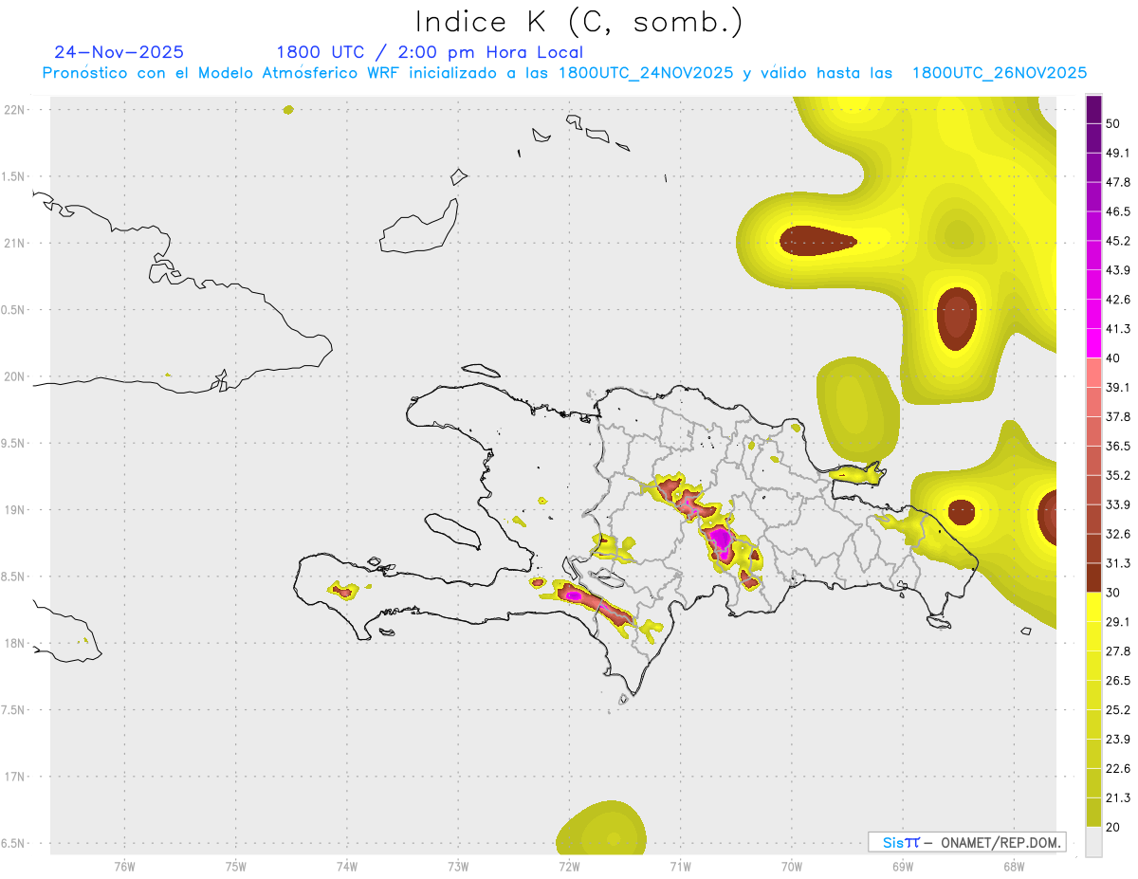Click the colorbar value "22.6"
Screen dimensions: 1138x879
pos(1118,769)
